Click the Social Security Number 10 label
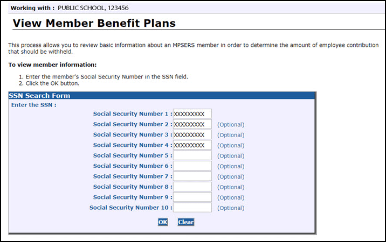This screenshot has width=386, height=242. click(x=130, y=208)
